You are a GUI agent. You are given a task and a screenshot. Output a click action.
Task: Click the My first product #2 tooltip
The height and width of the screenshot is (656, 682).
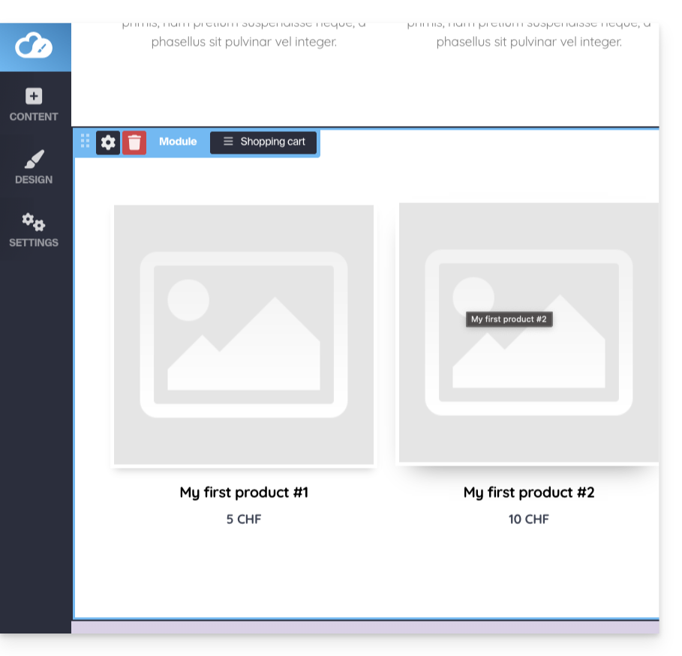(x=509, y=319)
